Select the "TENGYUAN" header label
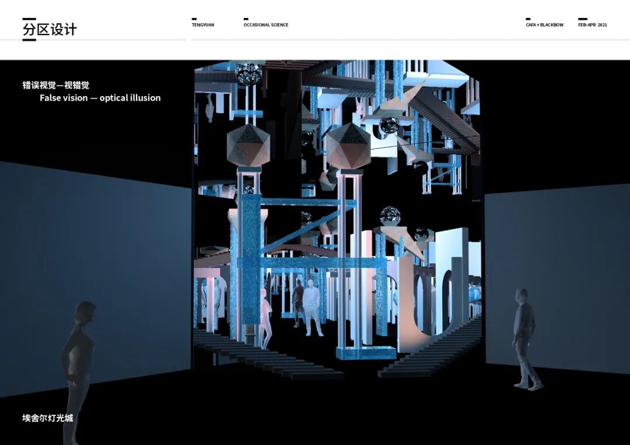 click(x=203, y=25)
